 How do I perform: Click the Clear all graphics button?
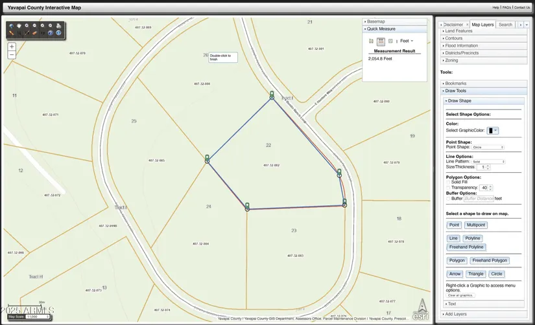pyautogui.click(x=460, y=295)
